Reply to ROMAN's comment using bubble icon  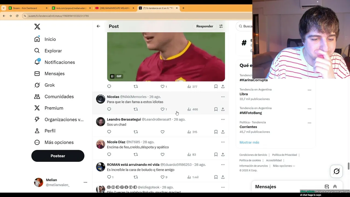tap(109, 177)
